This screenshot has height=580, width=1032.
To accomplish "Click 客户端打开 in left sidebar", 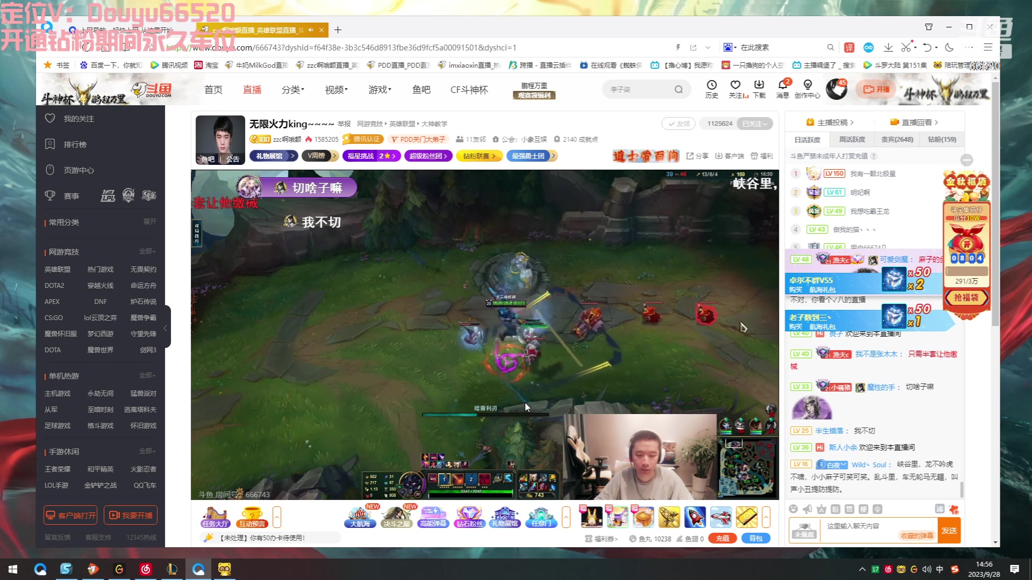I will pos(70,515).
